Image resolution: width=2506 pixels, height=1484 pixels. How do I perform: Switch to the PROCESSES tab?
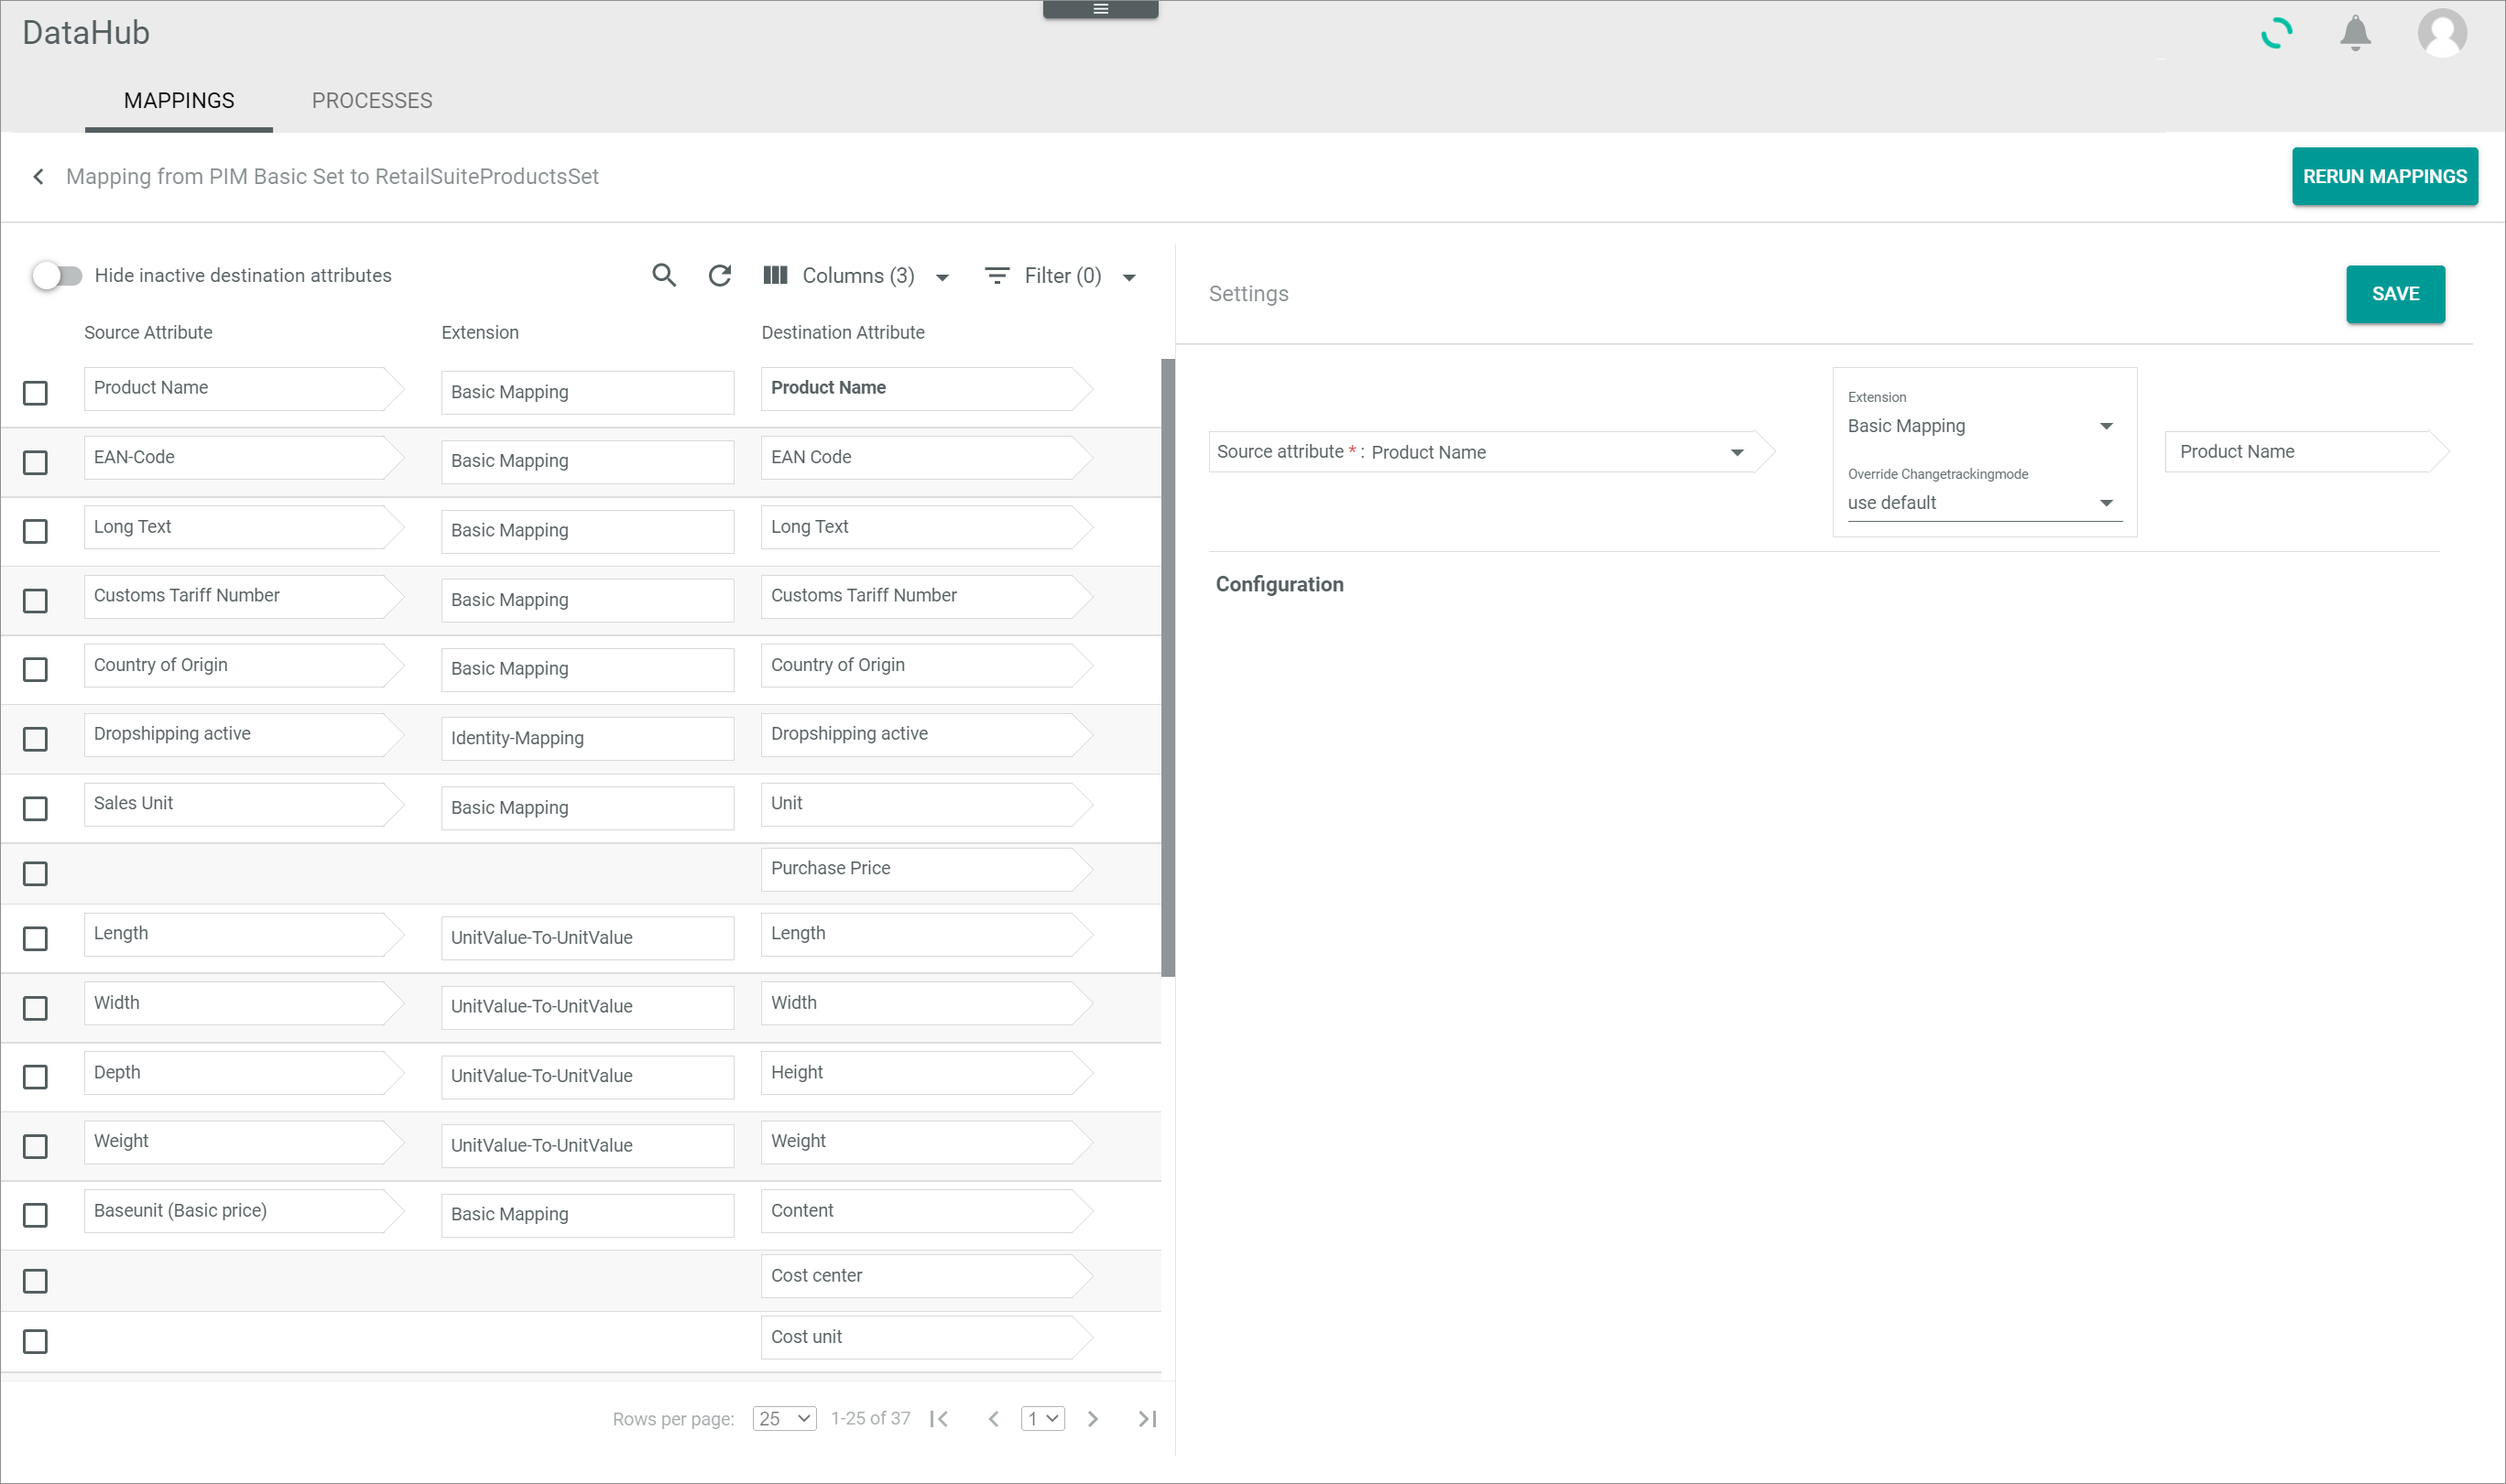coord(373,101)
